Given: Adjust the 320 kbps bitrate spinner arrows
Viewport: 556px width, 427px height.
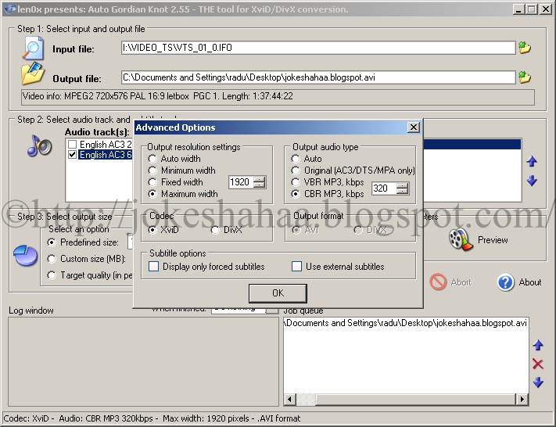Looking at the screenshot, I should tap(402, 188).
